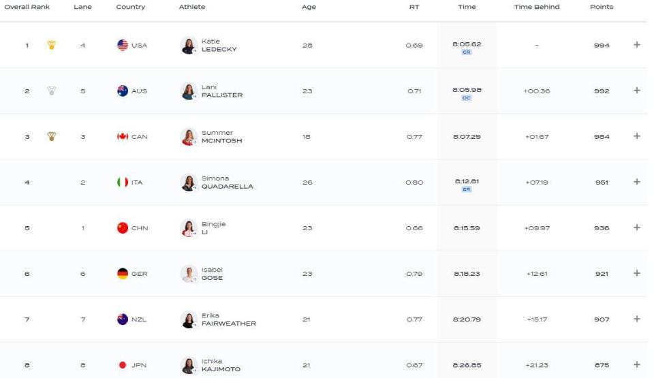The height and width of the screenshot is (378, 654).
Task: Click the Canada flag icon
Action: 123,136
